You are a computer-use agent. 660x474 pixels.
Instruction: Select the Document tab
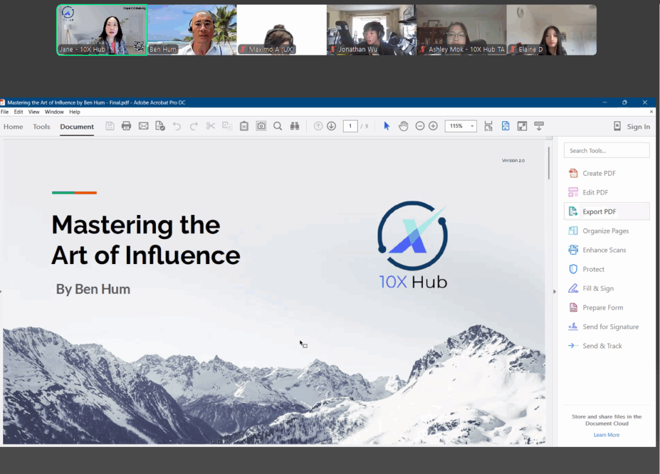[x=77, y=127]
